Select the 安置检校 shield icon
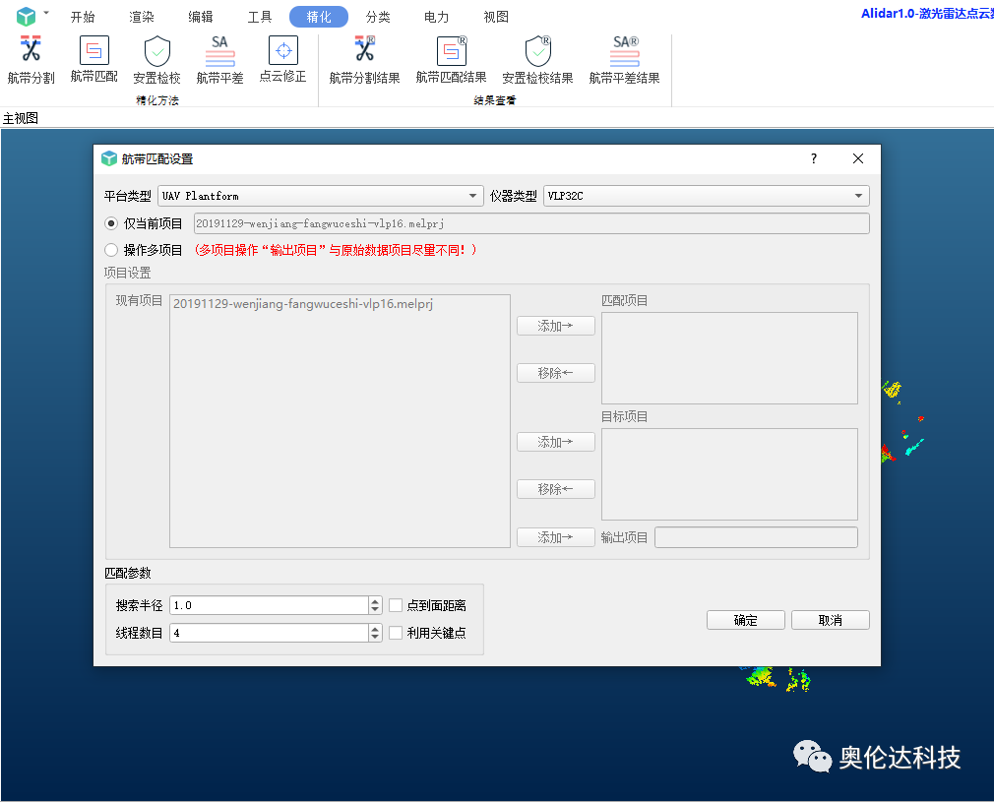The height and width of the screenshot is (802, 994). tap(156, 51)
